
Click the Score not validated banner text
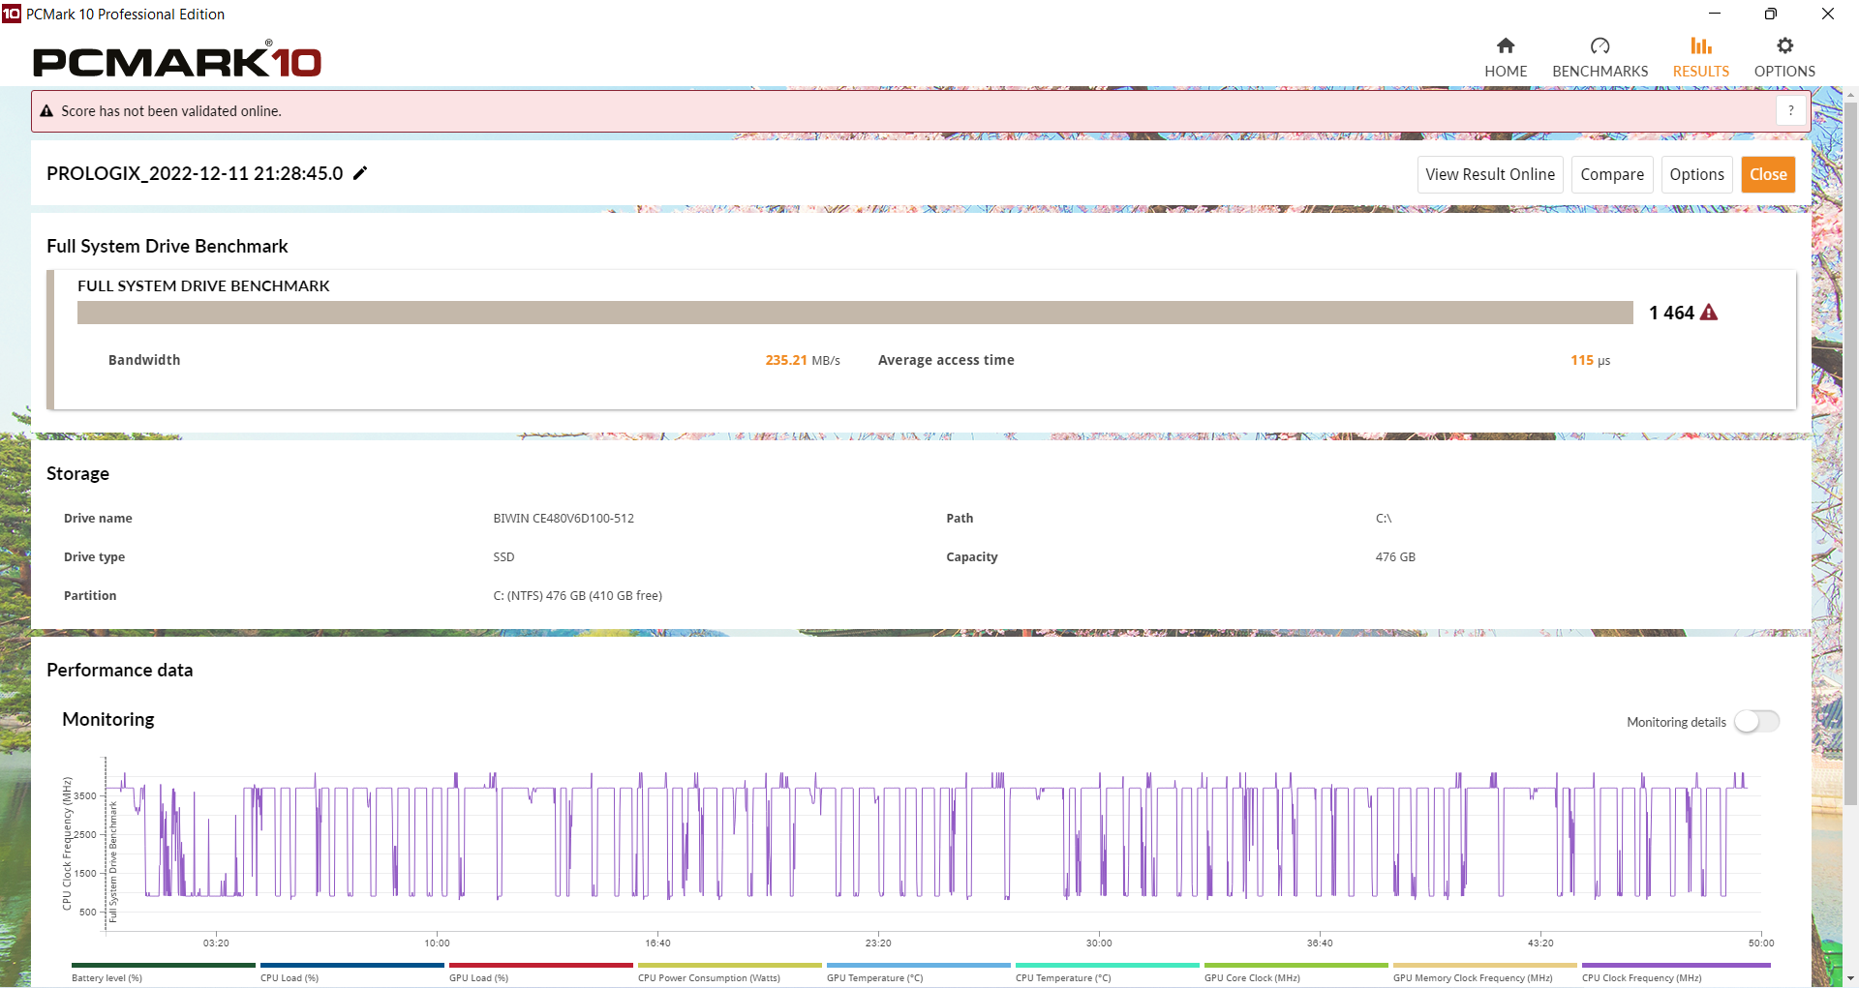tap(171, 111)
